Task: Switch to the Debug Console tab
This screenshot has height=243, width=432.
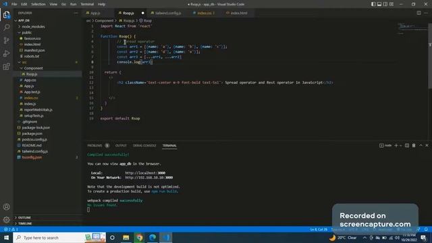Action: 144,146
